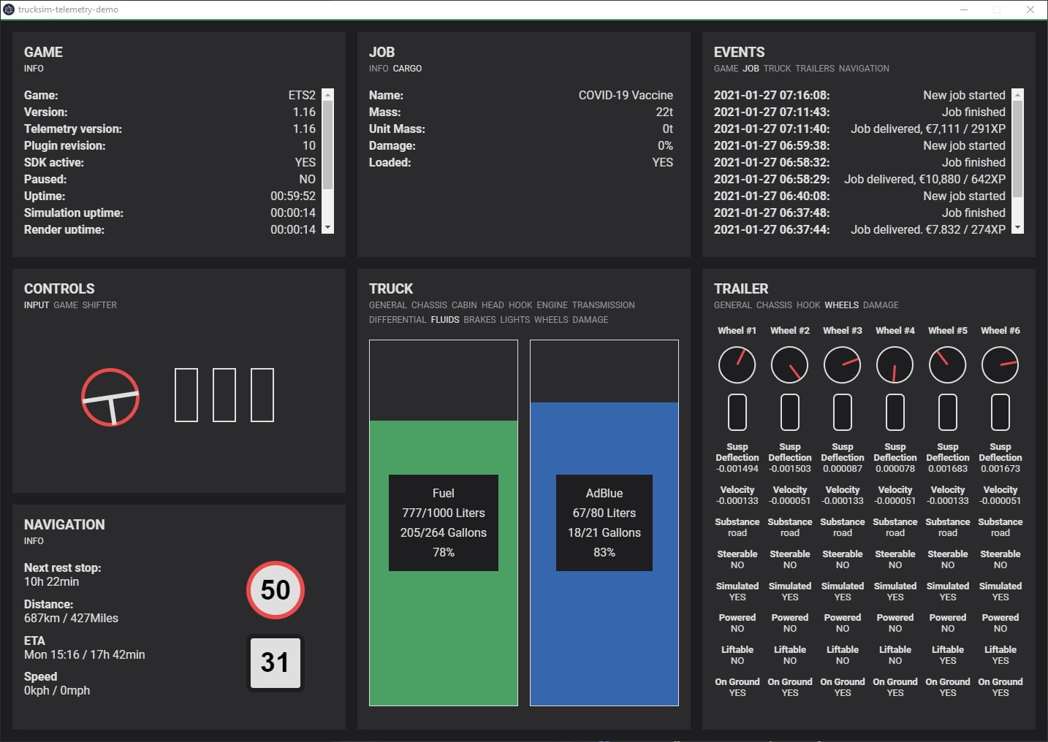
Task: Click the Navigation INFO tab
Action: pyautogui.click(x=34, y=541)
